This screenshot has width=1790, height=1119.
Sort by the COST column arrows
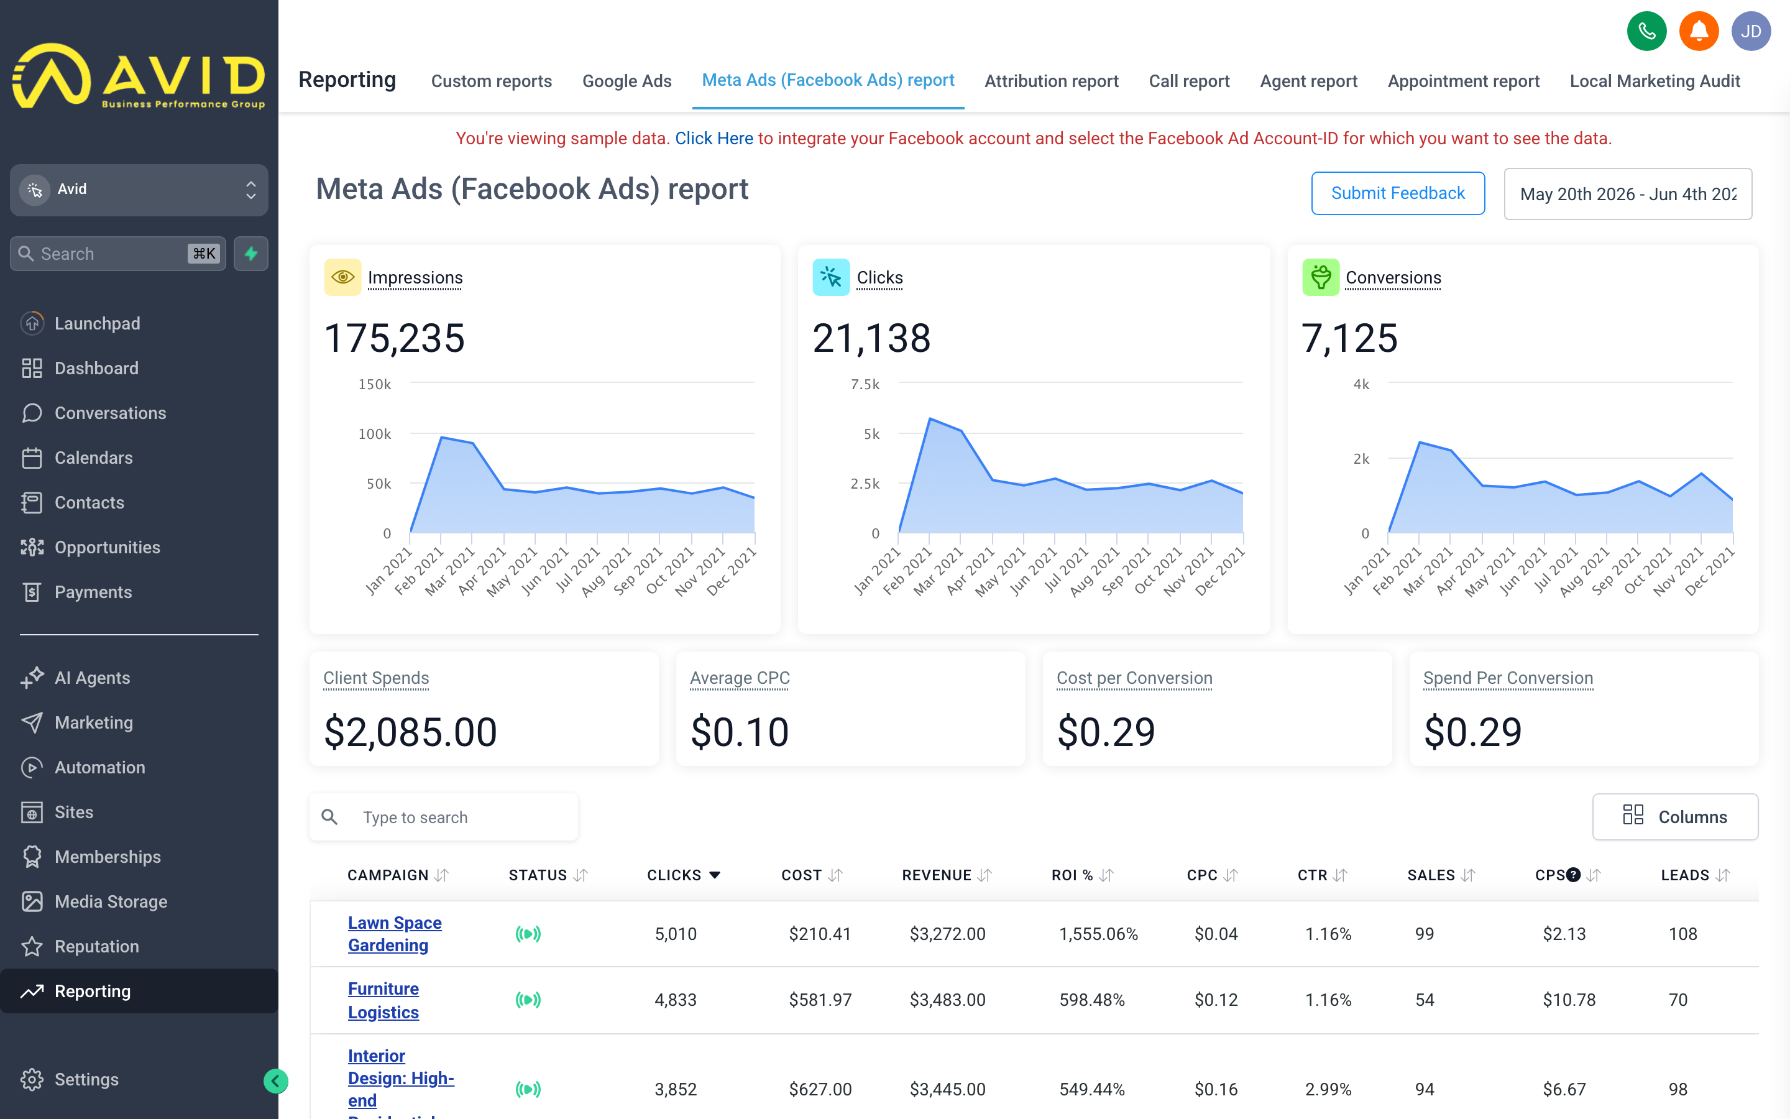(x=835, y=875)
